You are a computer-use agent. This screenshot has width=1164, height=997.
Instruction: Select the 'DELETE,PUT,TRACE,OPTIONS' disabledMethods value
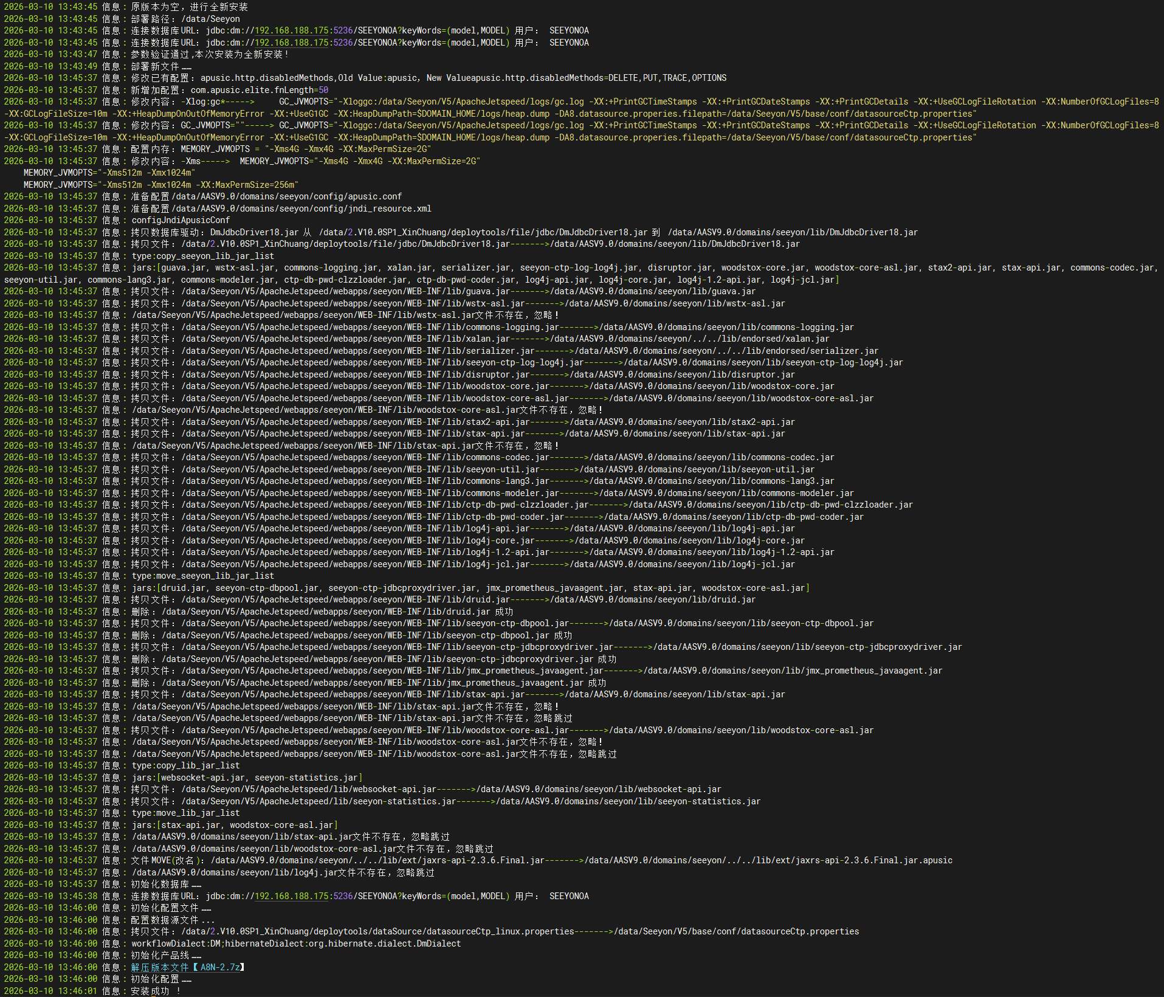tap(667, 78)
